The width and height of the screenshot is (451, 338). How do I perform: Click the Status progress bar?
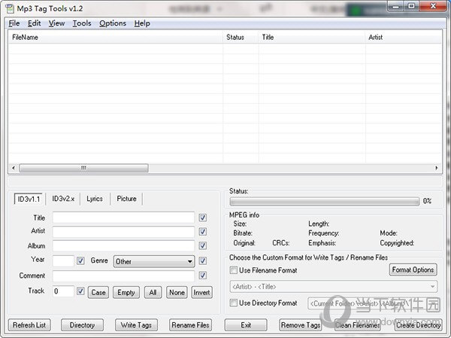(325, 201)
